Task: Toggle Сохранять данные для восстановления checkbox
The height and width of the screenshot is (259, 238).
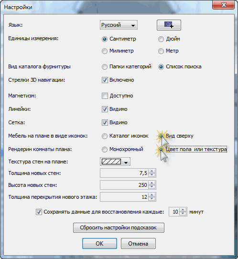Action: tap(39, 212)
